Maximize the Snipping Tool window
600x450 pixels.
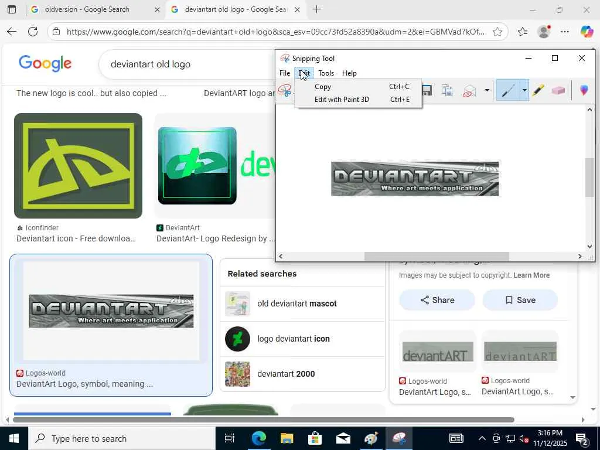(x=555, y=58)
